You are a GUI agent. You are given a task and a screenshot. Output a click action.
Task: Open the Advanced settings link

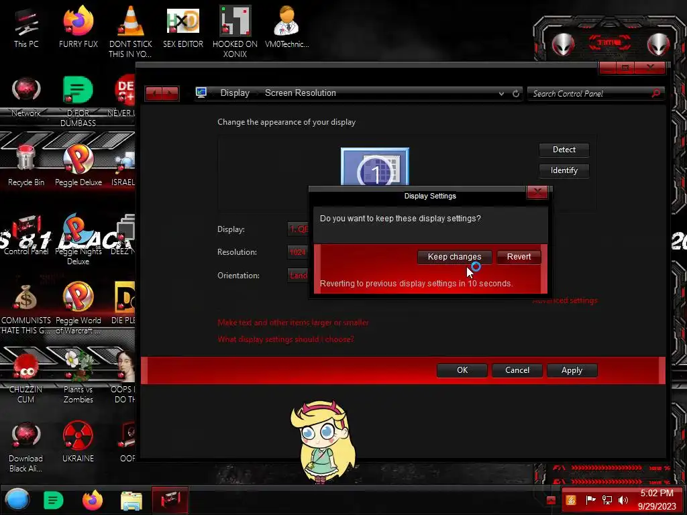pos(565,300)
